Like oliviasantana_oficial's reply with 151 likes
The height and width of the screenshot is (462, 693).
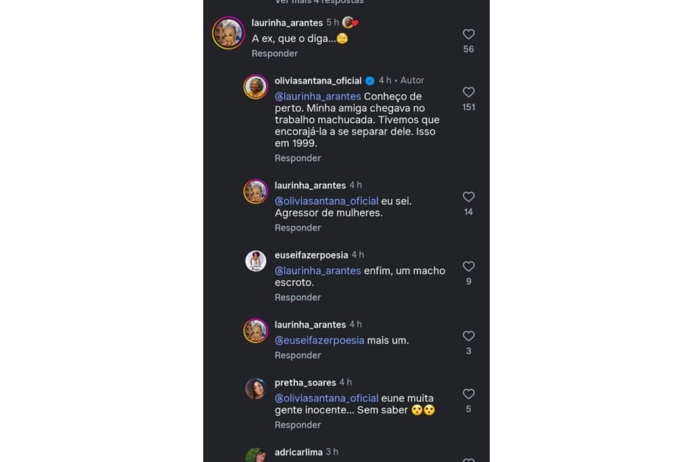[468, 92]
